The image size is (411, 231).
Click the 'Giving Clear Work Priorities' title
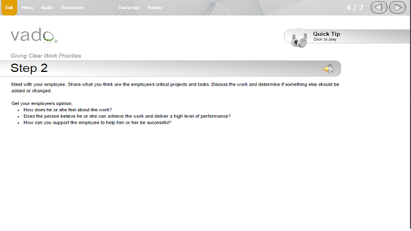coord(46,56)
